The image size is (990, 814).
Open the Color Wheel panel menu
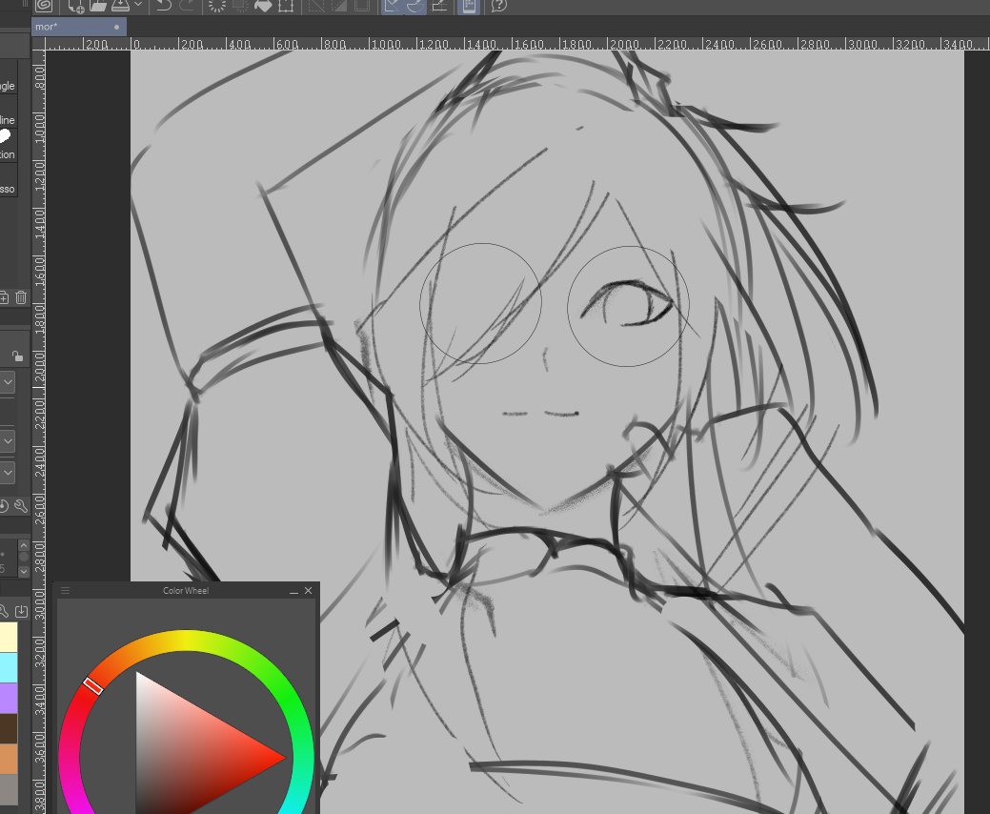point(65,590)
